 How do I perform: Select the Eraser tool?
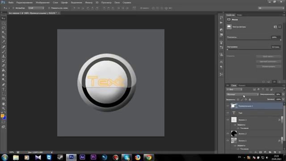click(3, 66)
